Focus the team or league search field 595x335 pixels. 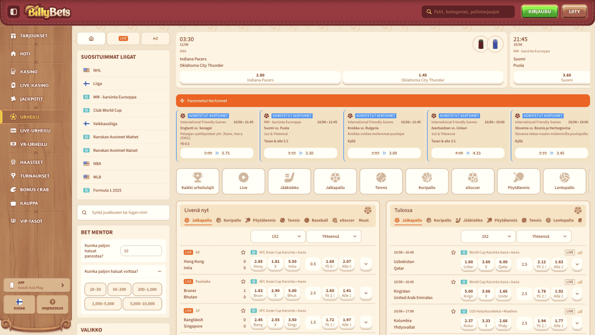click(123, 213)
